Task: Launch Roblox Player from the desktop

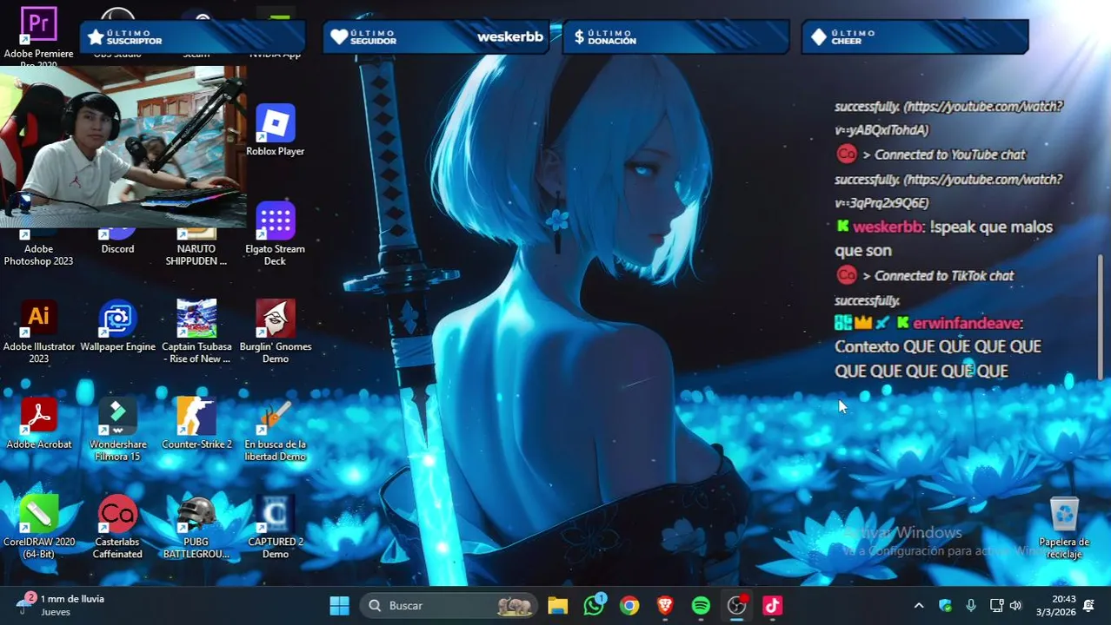Action: pos(276,130)
